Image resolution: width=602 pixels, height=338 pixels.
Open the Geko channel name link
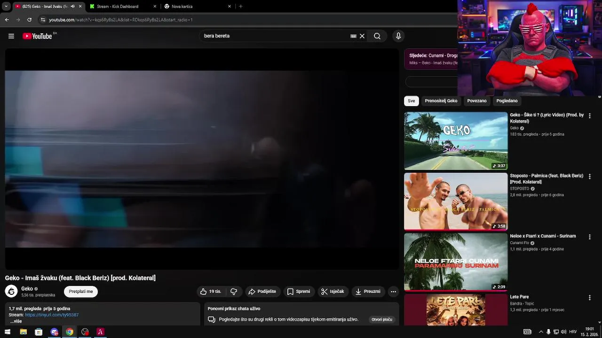[27, 289]
